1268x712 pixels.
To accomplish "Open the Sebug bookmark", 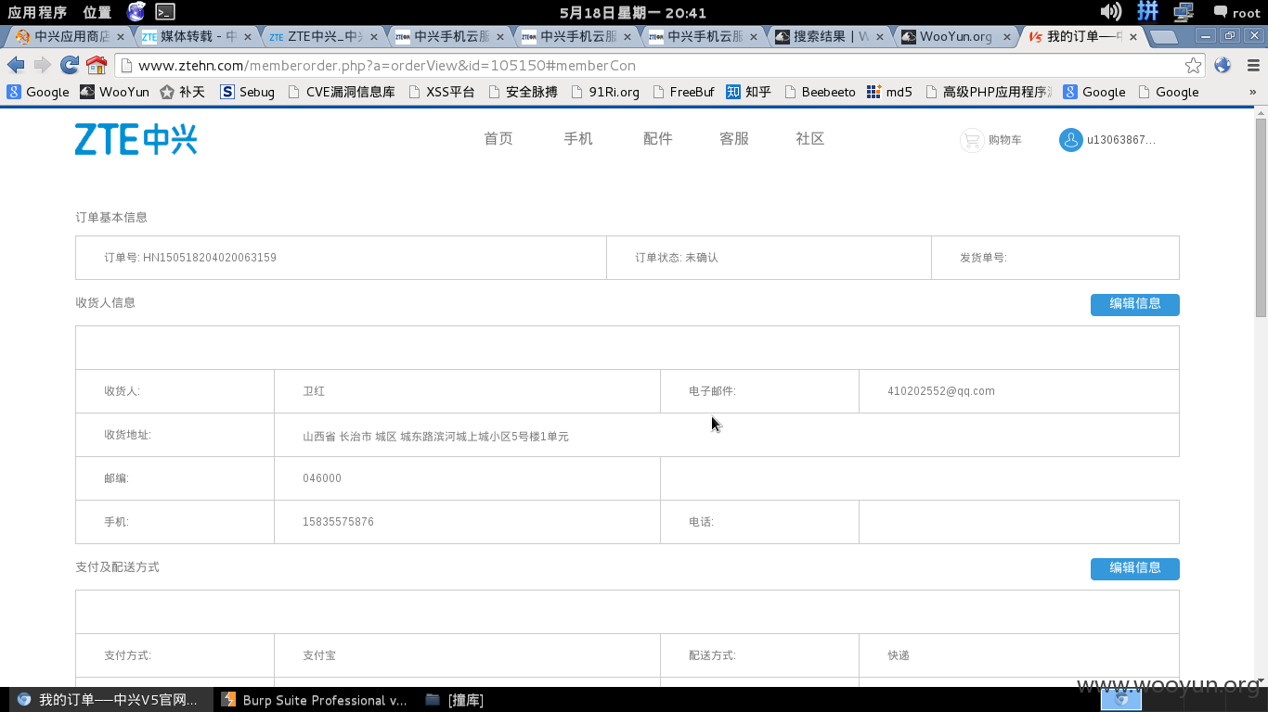I will point(247,92).
